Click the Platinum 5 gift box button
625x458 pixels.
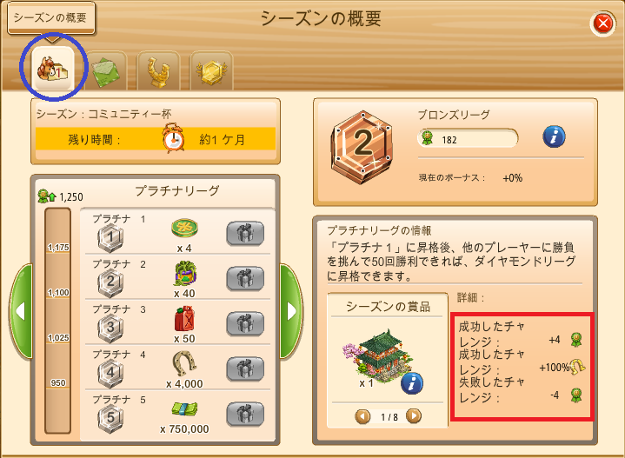245,414
